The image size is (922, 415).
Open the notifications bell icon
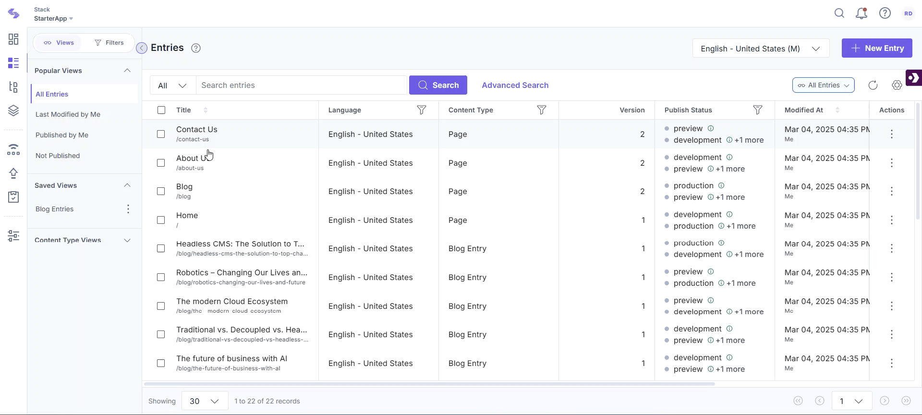tap(861, 13)
